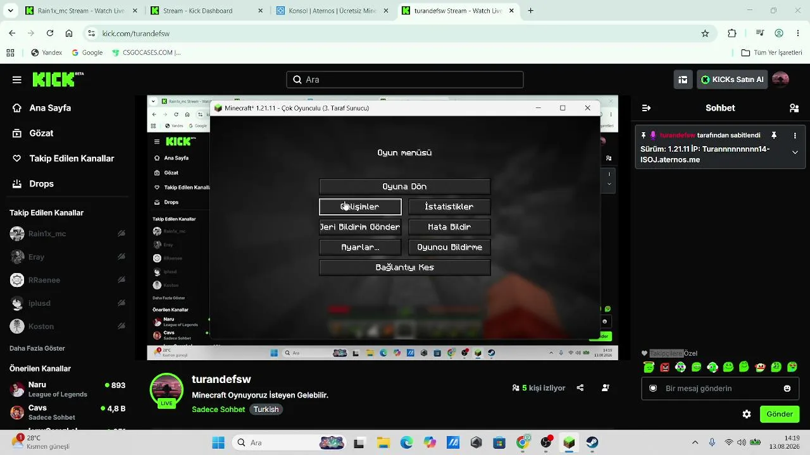Follow the channel via user-plus icon
The image size is (810, 455).
click(x=606, y=388)
